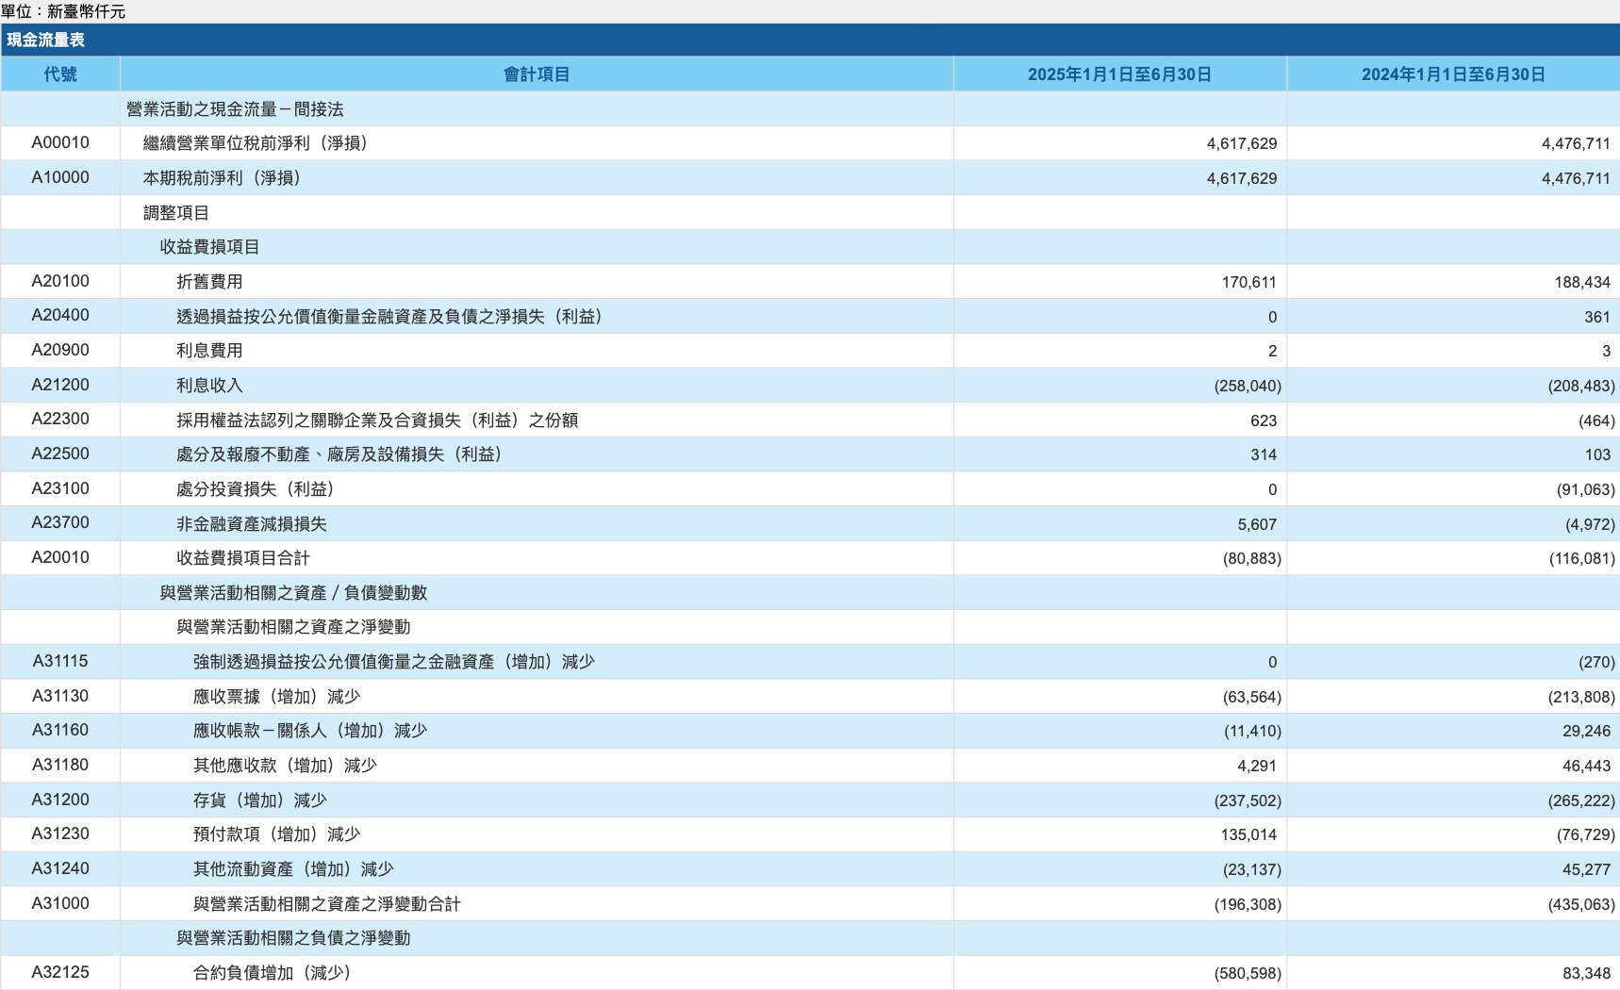Click value 170,611 in 折舊費用 row
This screenshot has width=1620, height=990.
[x=1248, y=282]
